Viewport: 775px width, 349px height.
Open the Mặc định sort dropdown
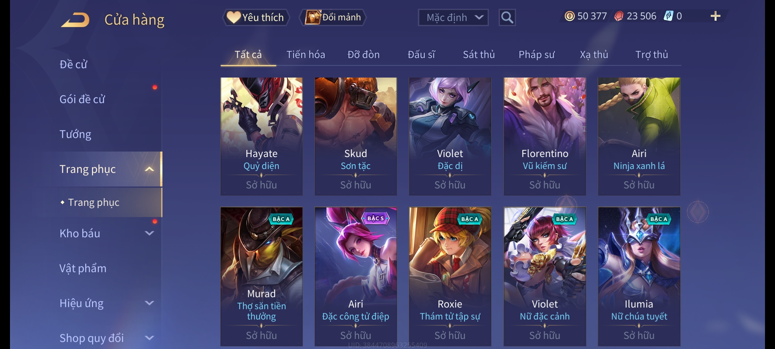(x=453, y=17)
